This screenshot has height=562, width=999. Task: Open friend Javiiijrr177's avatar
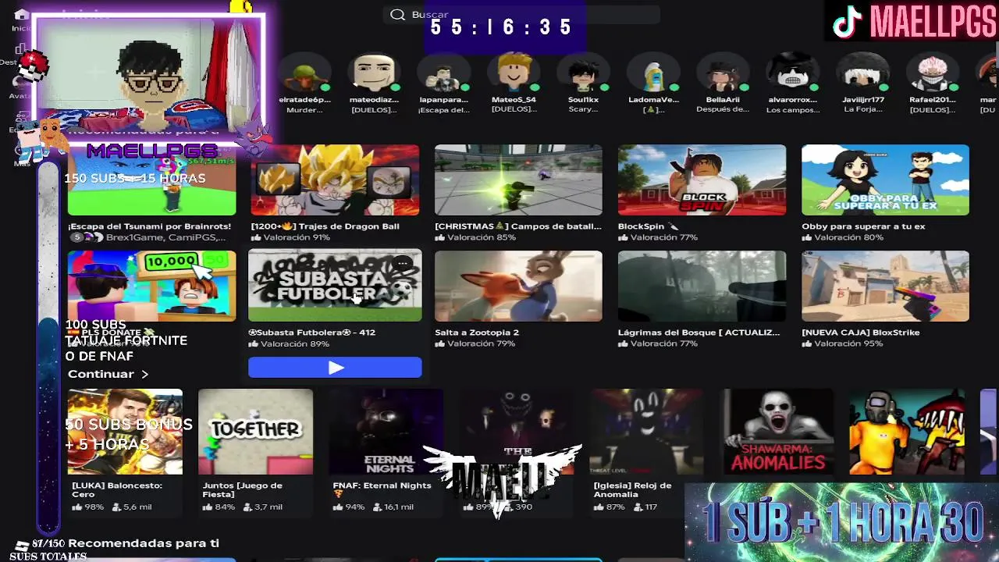click(x=863, y=74)
